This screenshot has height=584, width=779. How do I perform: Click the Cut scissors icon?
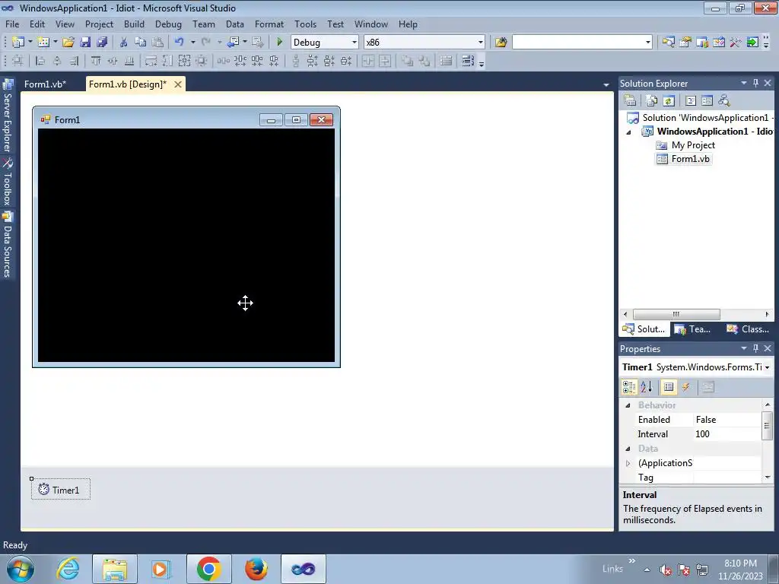tap(124, 43)
